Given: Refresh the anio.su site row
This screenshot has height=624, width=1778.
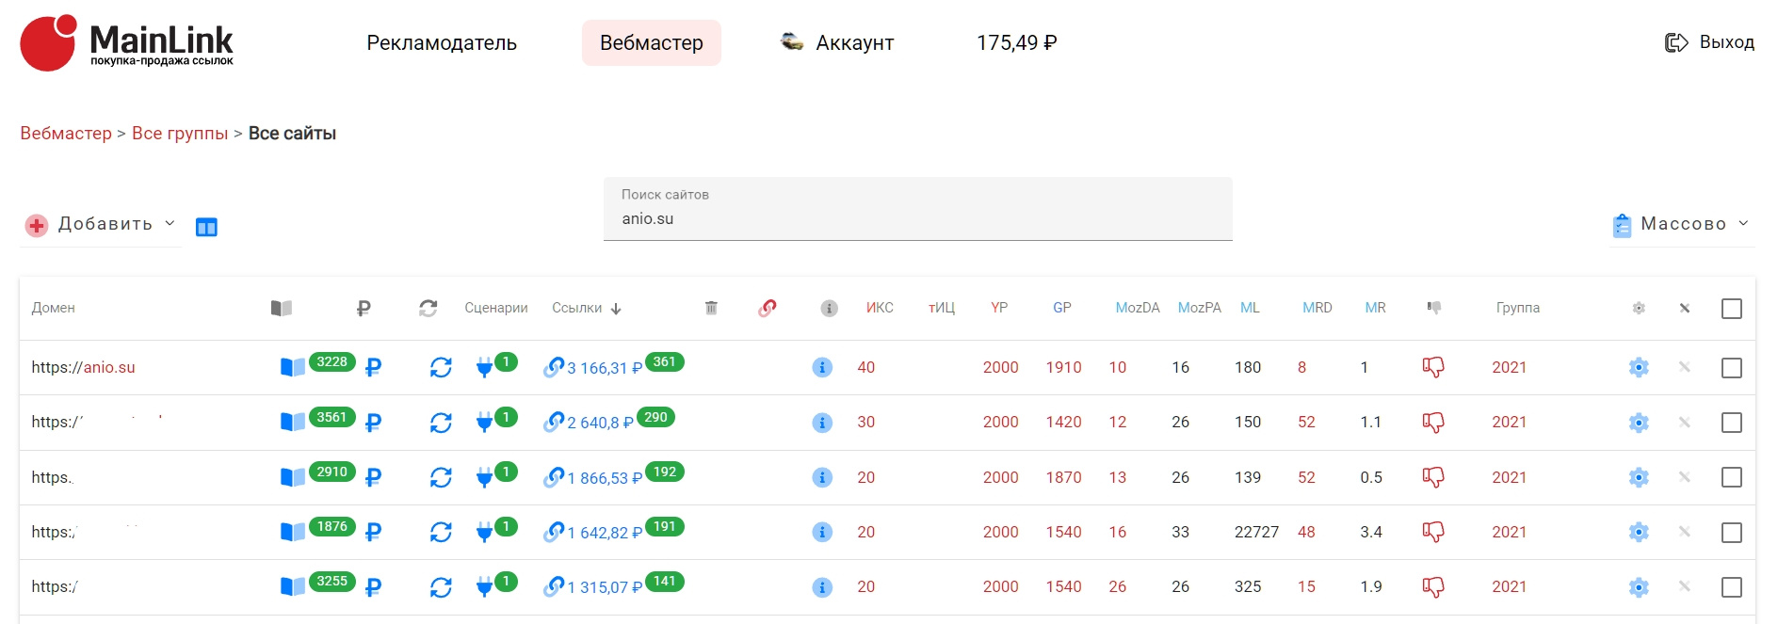Looking at the screenshot, I should [441, 367].
